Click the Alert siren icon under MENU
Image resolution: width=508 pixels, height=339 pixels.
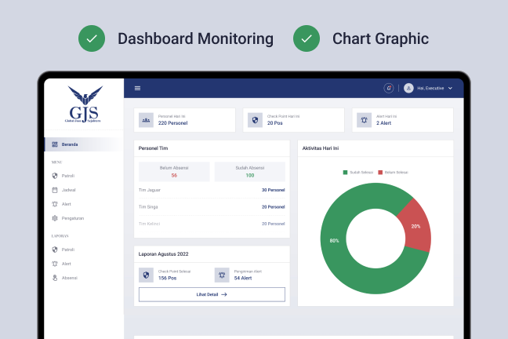[x=55, y=204]
